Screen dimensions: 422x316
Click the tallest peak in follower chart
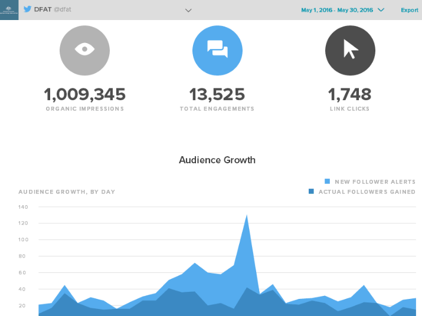click(247, 215)
